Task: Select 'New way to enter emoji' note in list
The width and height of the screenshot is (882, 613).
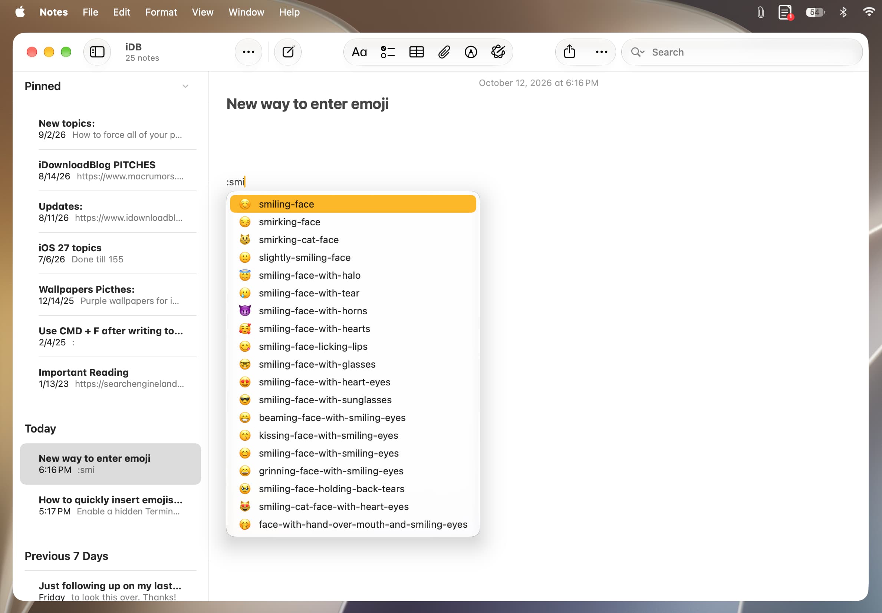Action: [110, 464]
